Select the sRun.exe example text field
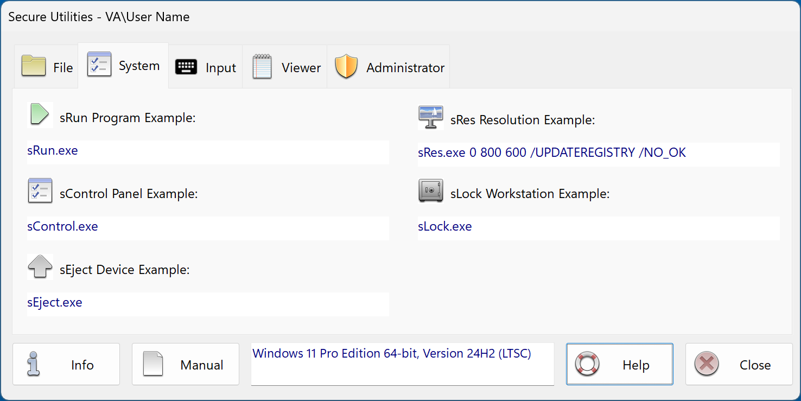801x401 pixels. pyautogui.click(x=208, y=152)
